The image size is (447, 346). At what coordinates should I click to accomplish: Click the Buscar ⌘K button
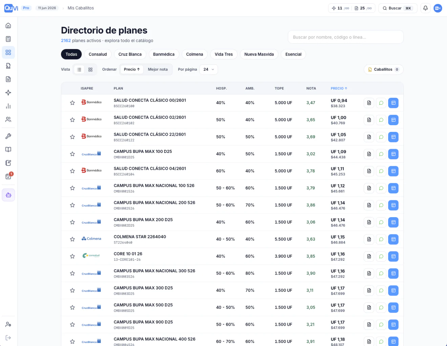pyautogui.click(x=398, y=8)
